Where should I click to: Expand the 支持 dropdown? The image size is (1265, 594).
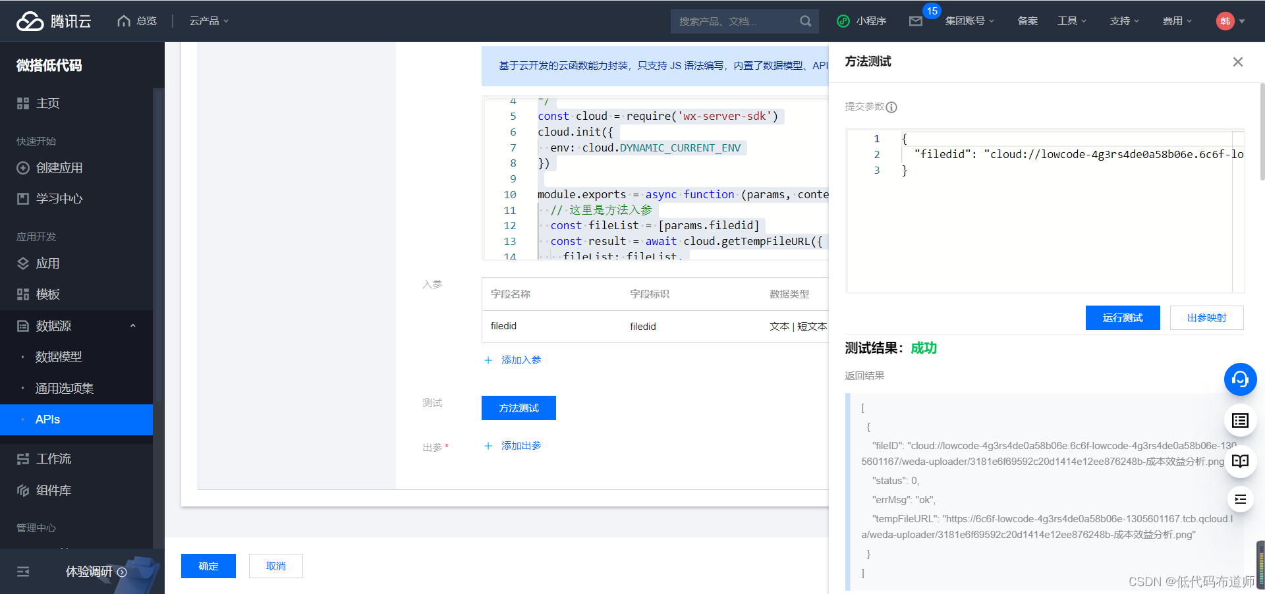[x=1125, y=21]
